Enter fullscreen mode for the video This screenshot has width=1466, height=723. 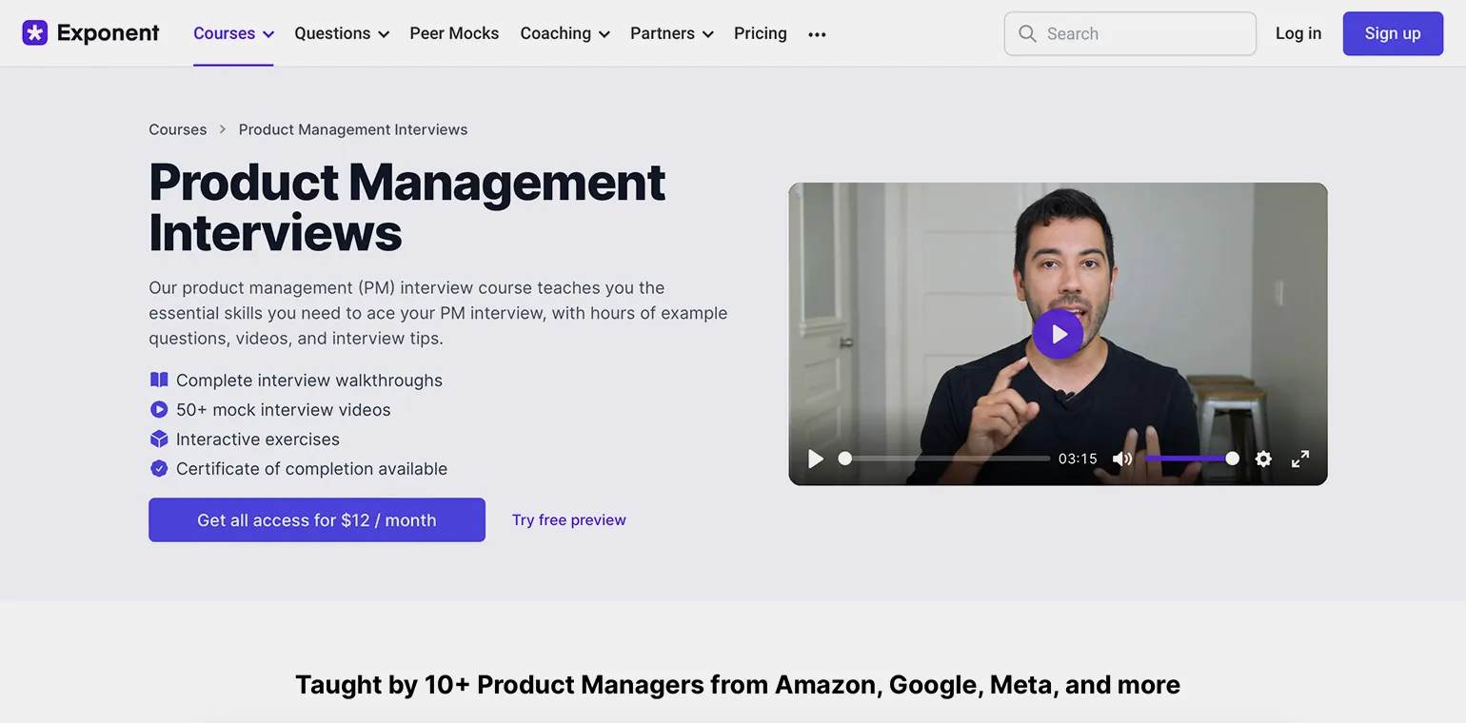[x=1300, y=459]
